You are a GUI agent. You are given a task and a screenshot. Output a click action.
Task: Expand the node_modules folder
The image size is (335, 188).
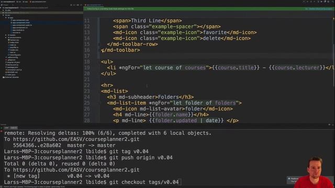click(3, 13)
